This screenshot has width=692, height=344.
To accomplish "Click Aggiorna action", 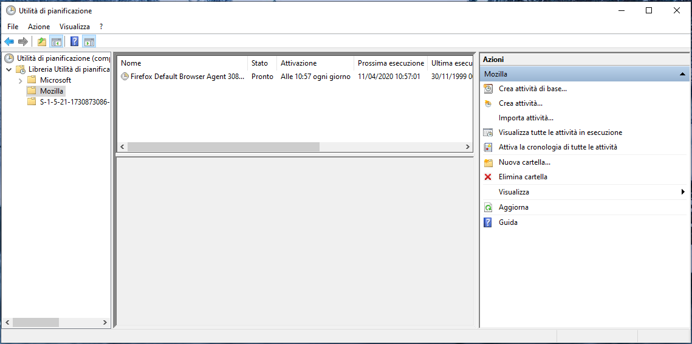I will (513, 207).
